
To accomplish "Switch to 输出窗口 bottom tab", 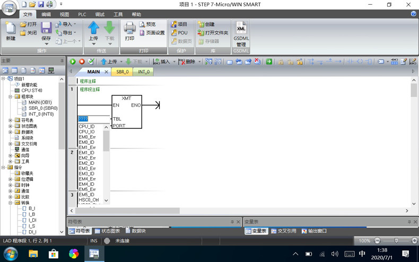I will click(314, 231).
